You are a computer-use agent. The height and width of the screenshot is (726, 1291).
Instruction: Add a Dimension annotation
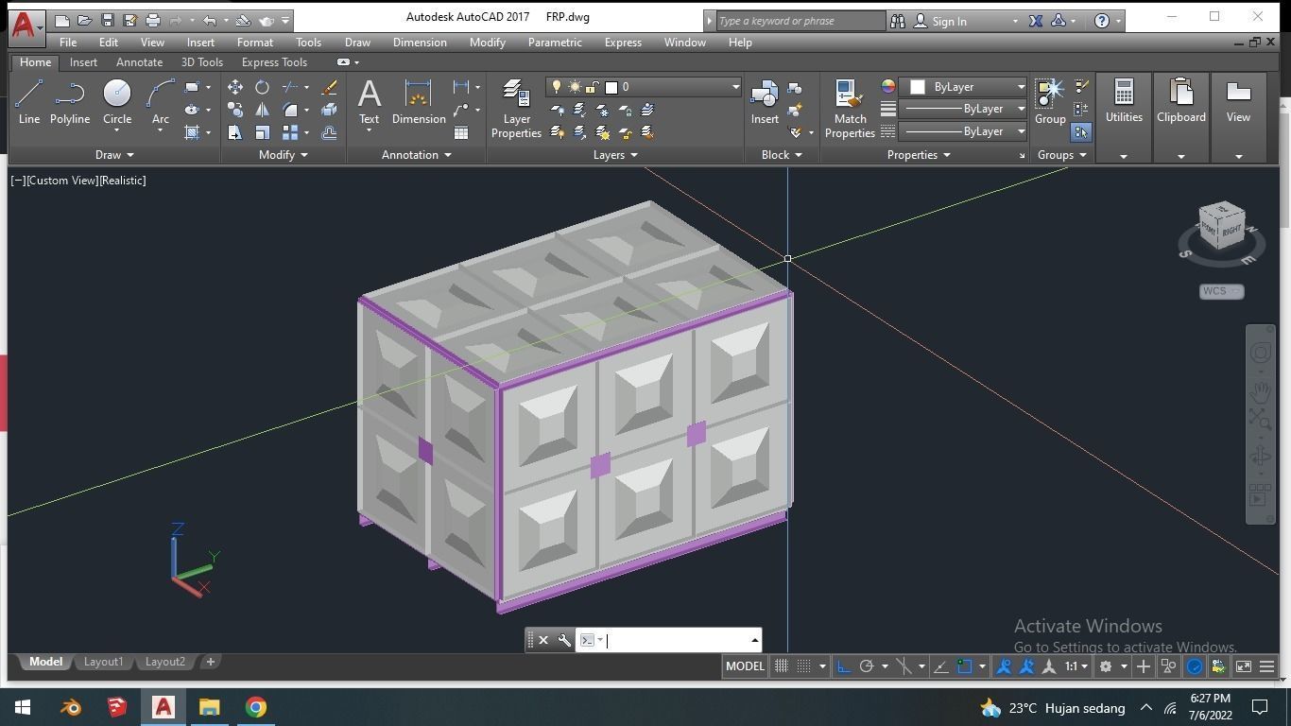(419, 101)
